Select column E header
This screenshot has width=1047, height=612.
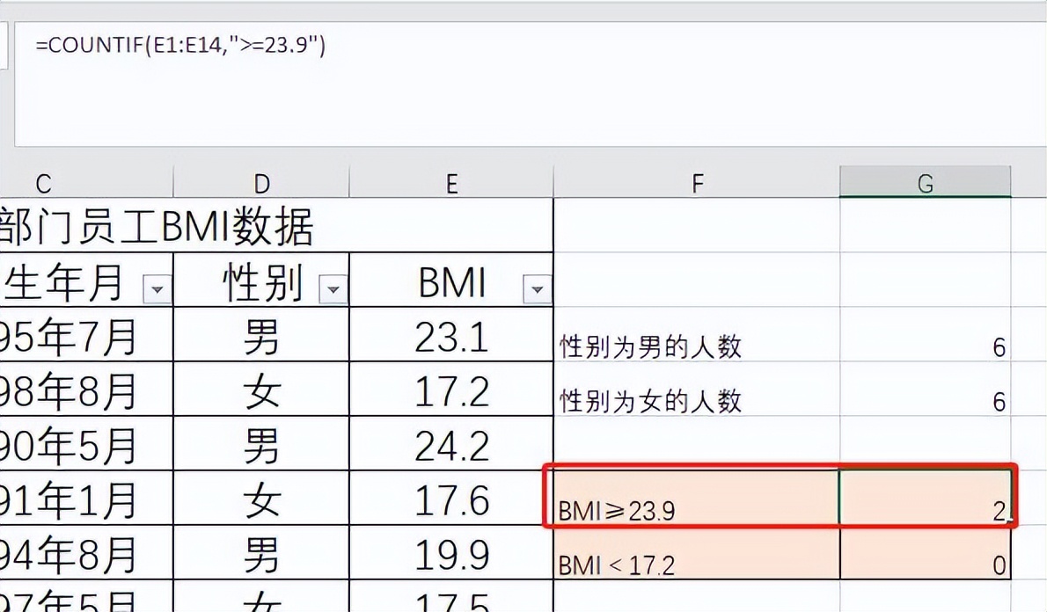pyautogui.click(x=451, y=184)
